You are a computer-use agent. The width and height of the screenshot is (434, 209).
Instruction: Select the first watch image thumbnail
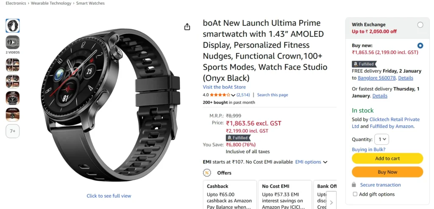tap(13, 26)
